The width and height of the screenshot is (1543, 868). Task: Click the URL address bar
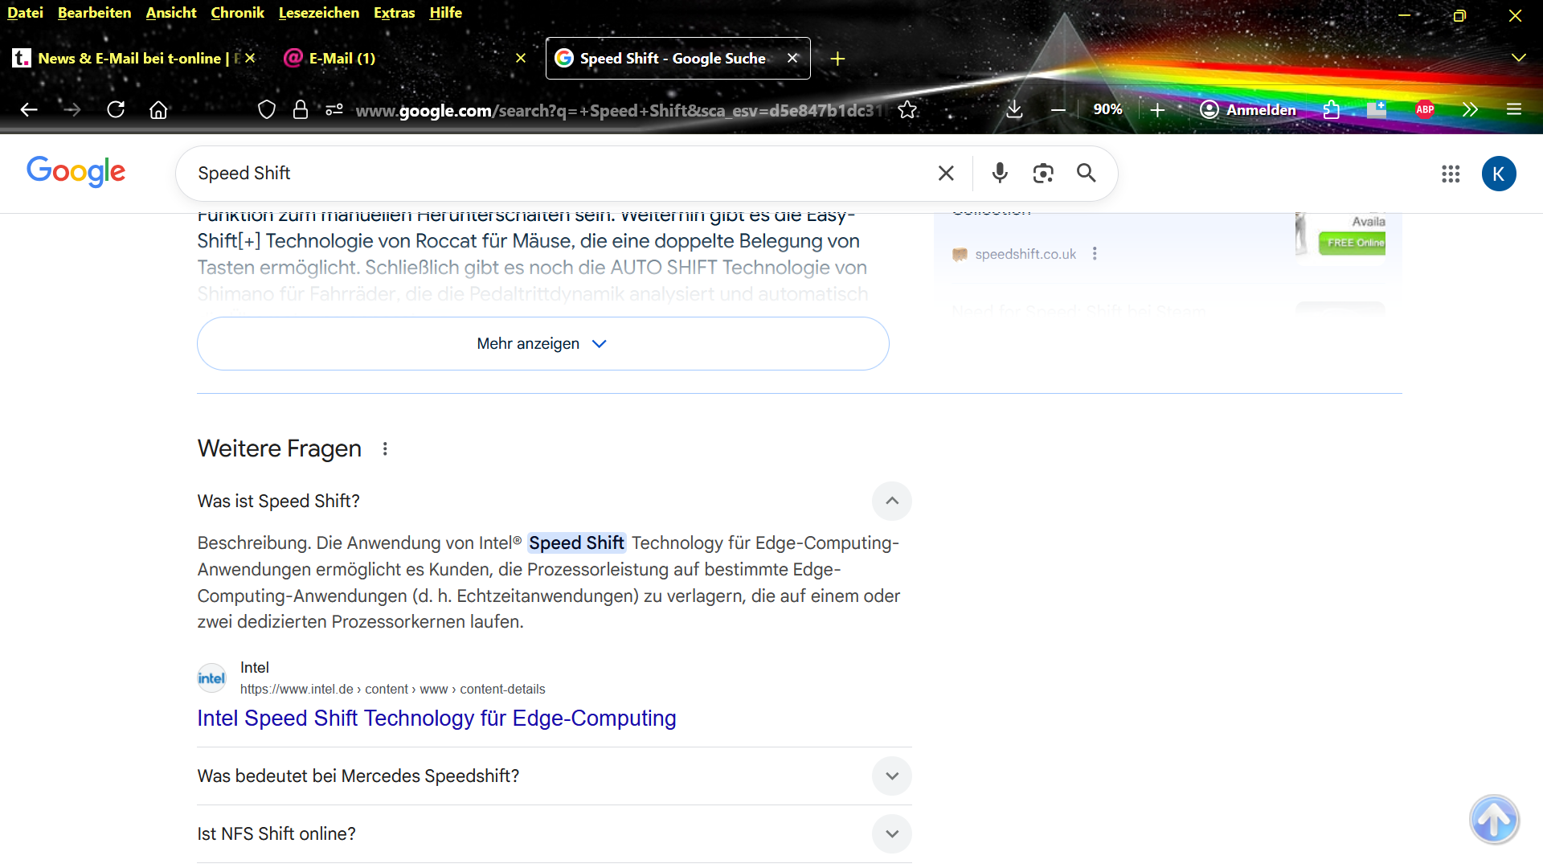click(x=619, y=110)
